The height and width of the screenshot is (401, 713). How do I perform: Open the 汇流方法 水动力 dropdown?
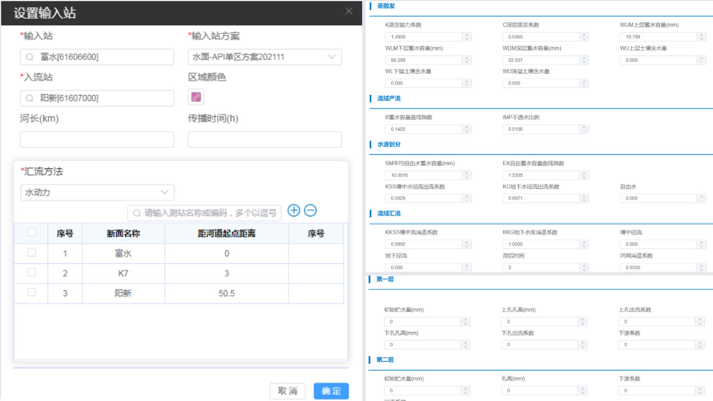pos(98,193)
